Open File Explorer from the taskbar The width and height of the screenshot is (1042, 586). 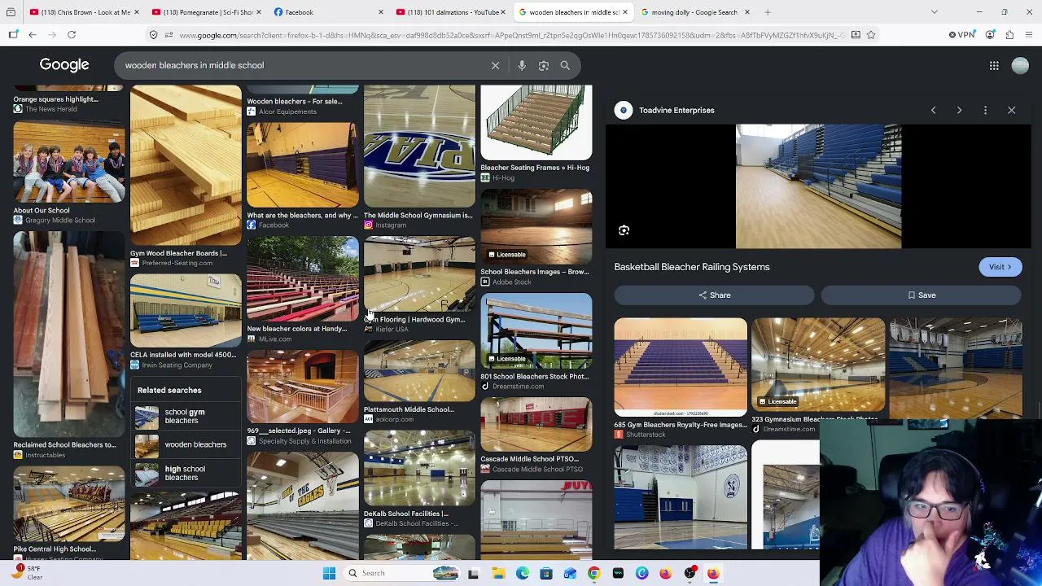click(498, 573)
